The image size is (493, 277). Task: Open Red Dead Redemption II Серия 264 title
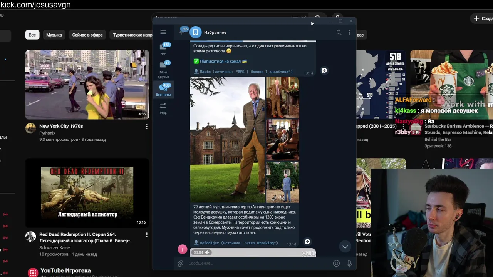86,237
